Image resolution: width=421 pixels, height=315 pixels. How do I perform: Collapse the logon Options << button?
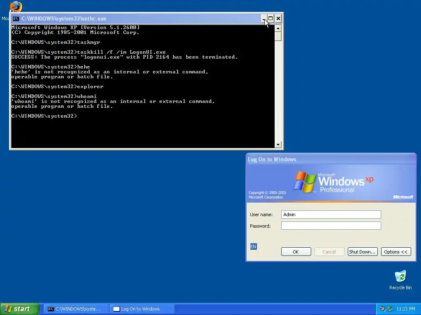pyautogui.click(x=396, y=252)
